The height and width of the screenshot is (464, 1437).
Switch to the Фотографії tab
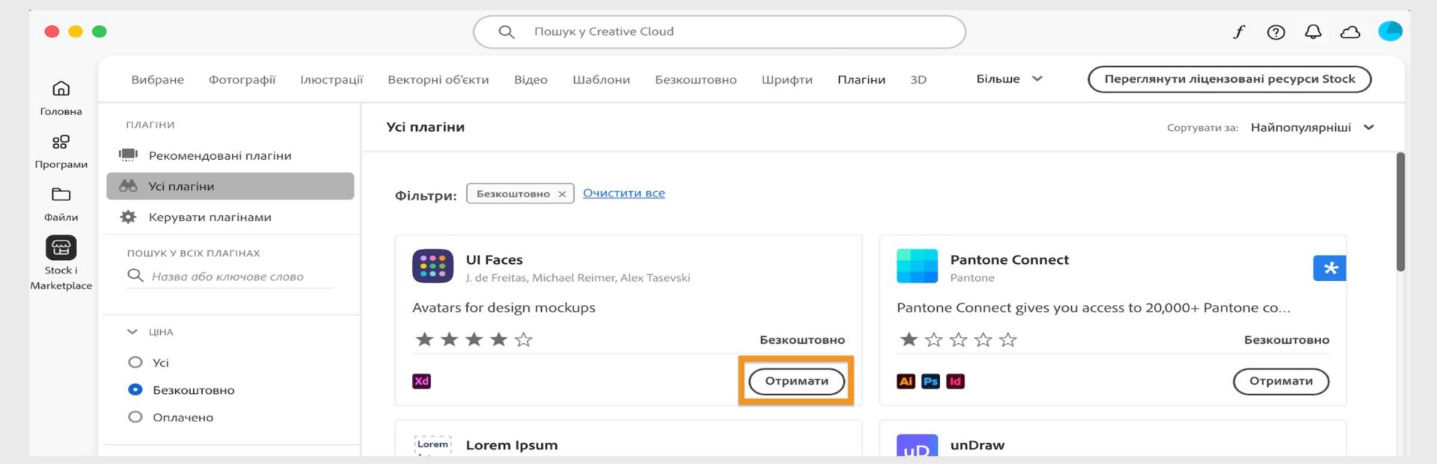pos(242,80)
